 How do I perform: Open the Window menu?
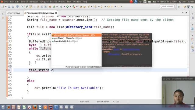(x=77, y=2)
